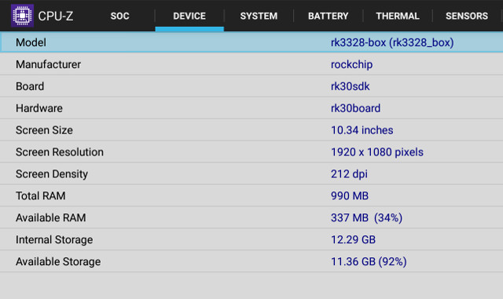503x299 pixels.
Task: Select the Manufacturer row
Action: point(251,64)
